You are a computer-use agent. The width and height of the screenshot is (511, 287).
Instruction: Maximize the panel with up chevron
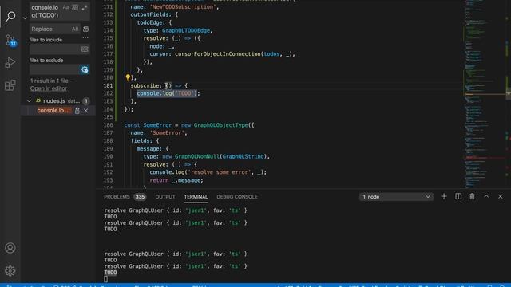486,196
